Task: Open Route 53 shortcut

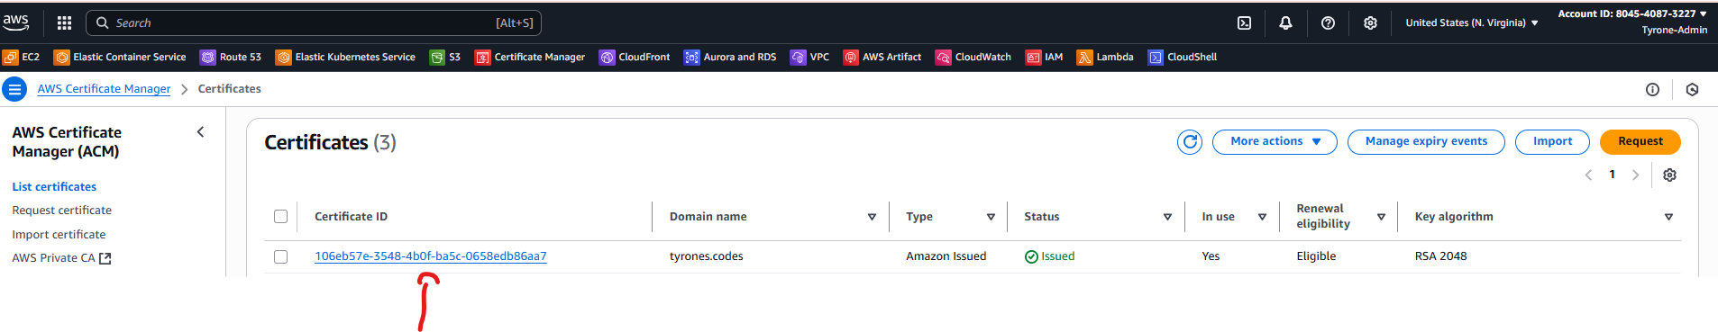Action: (x=231, y=57)
